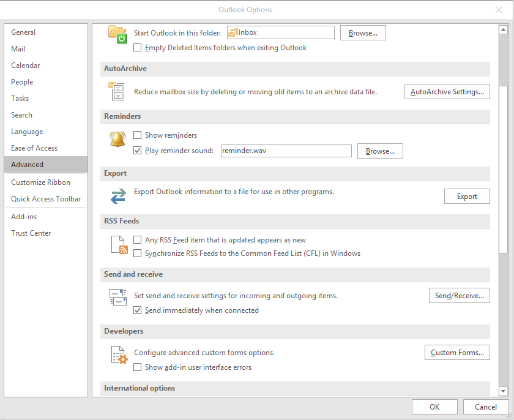Open the Mail options category
Viewport: 514px width, 420px height.
18,49
